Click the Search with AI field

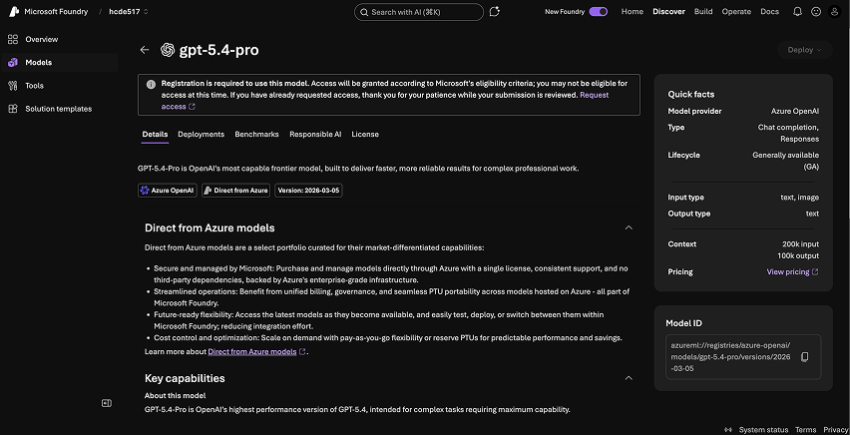[427, 12]
